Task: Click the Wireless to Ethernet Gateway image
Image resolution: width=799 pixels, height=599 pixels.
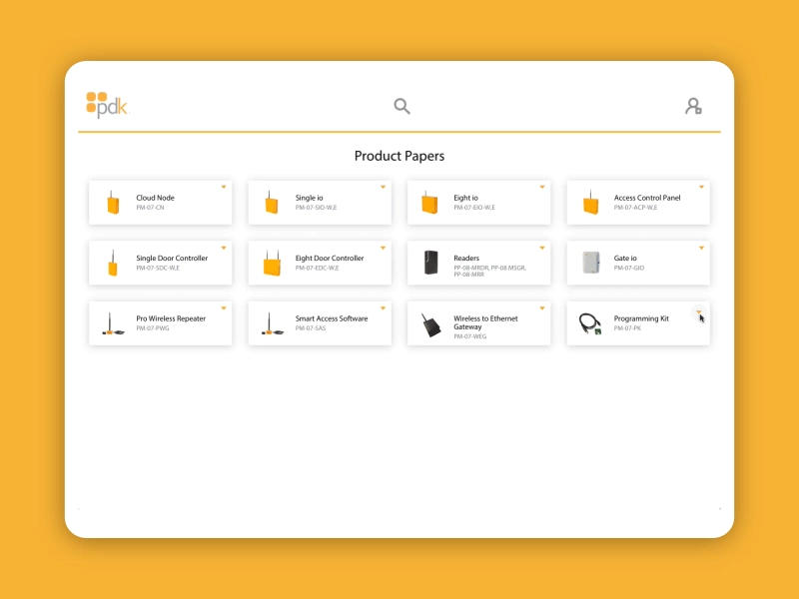Action: pyautogui.click(x=431, y=325)
